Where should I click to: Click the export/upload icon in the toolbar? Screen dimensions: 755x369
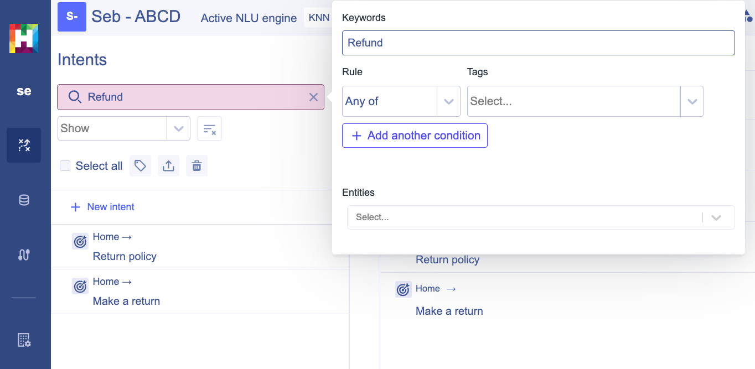point(168,165)
